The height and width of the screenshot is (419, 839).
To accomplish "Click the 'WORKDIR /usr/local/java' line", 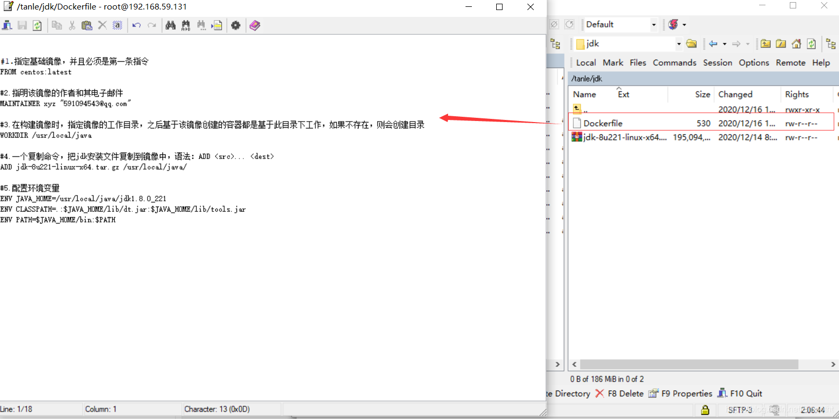I will pos(46,135).
